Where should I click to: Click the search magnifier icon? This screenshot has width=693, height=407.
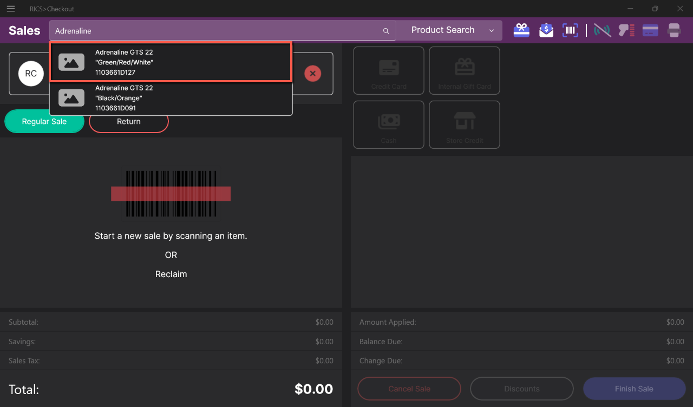(386, 31)
